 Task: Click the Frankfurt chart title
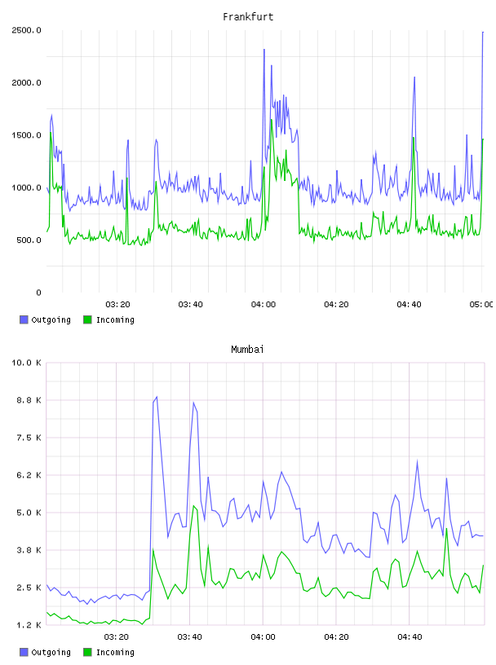(248, 17)
